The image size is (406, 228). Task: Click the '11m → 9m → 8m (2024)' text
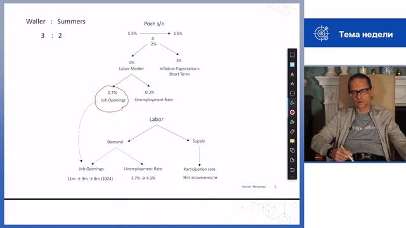[x=90, y=179]
